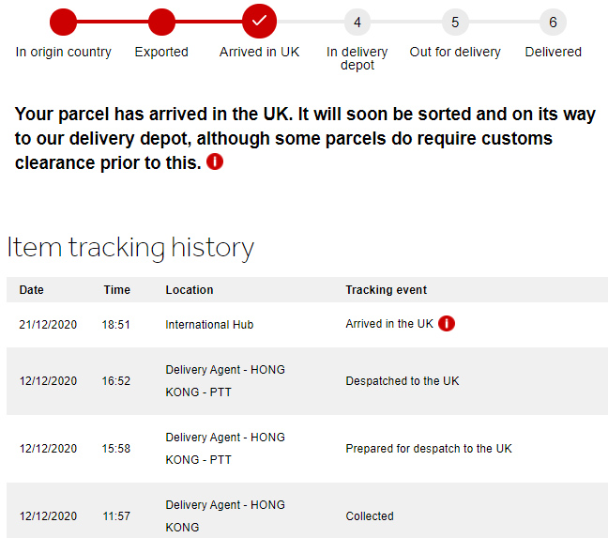The image size is (608, 538).
Task: Click step 4 circle in progress tracker
Action: (x=357, y=22)
